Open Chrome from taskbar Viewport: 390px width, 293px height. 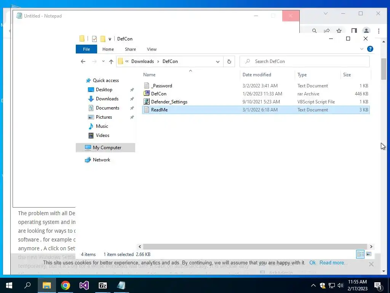point(66,285)
